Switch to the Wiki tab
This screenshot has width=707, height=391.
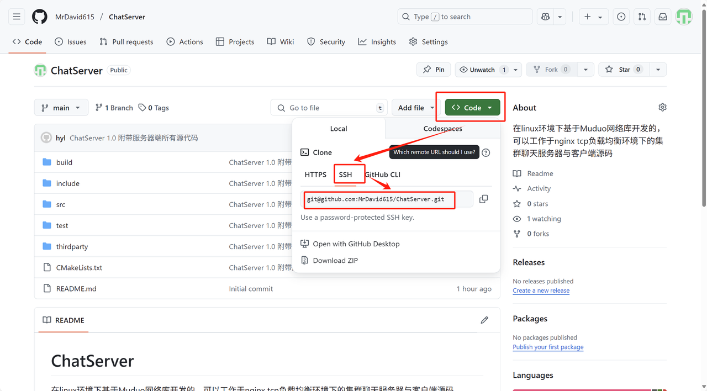[281, 41]
